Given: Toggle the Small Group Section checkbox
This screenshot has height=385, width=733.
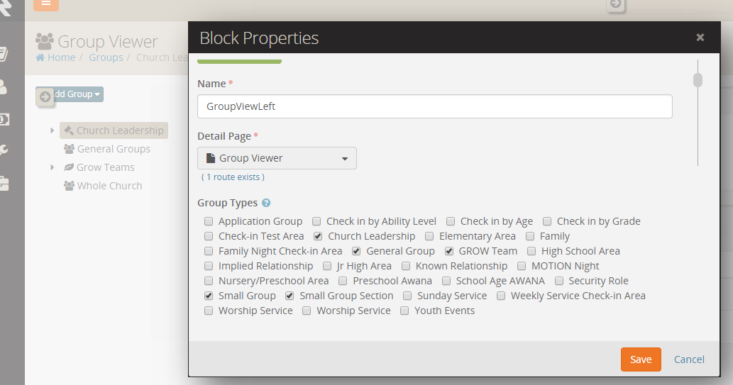Looking at the screenshot, I should [290, 296].
